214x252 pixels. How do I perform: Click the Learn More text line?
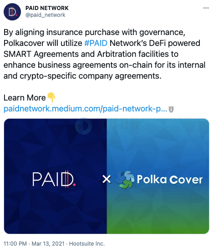(x=25, y=98)
